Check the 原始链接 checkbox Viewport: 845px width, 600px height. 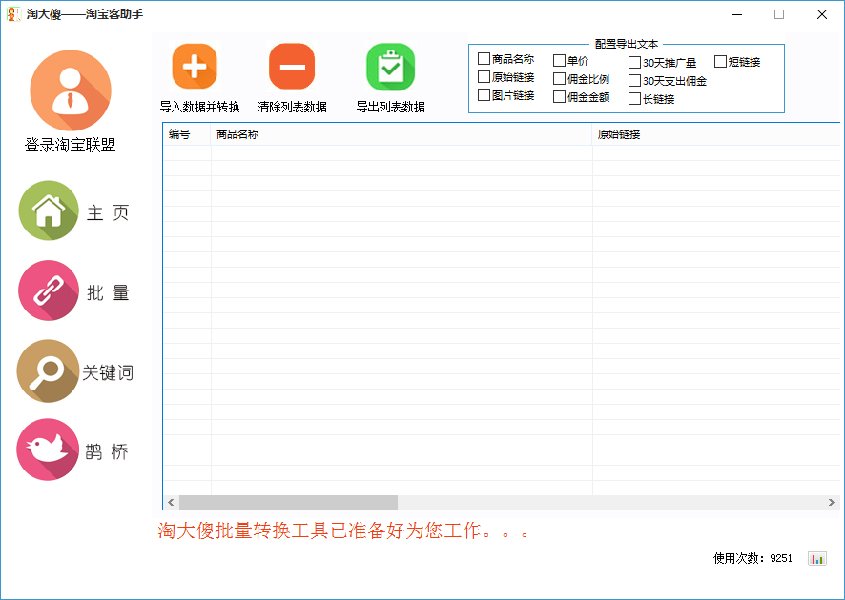click(x=483, y=77)
